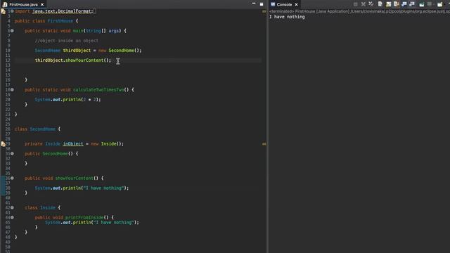Close the FirstHouse.java editor tab

tap(42, 4)
